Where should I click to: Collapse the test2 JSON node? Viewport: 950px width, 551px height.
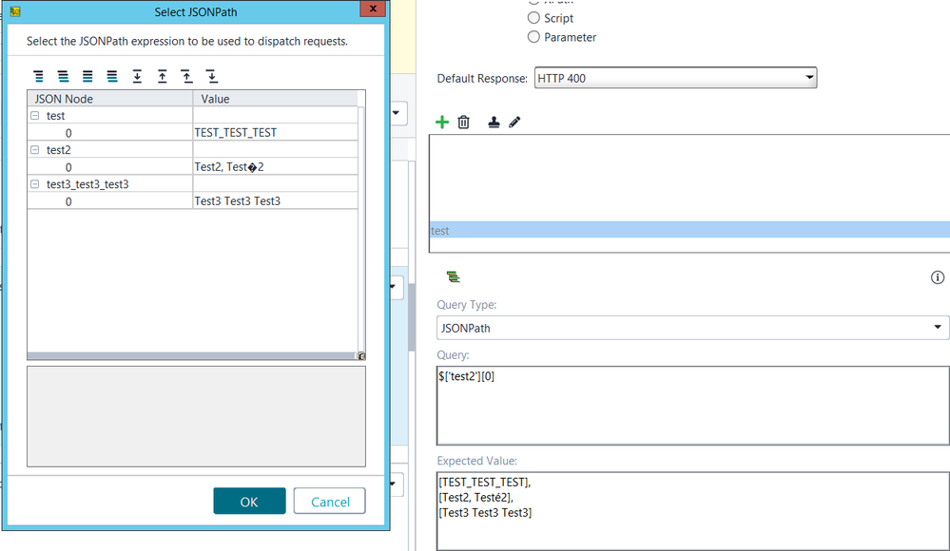point(35,149)
